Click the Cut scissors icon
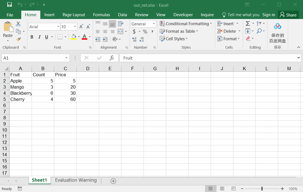This screenshot has width=303, height=192. (x=18, y=24)
